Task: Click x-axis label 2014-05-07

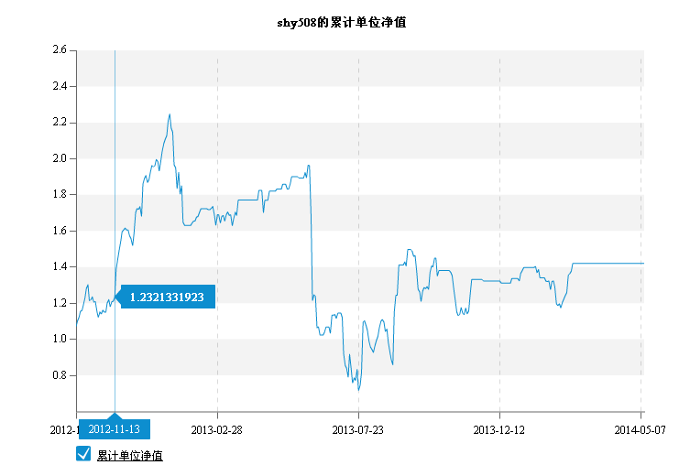Action: 640,430
